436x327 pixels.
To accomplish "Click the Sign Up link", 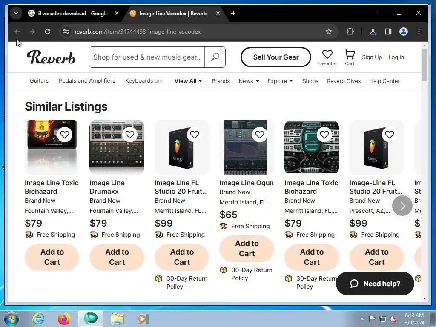I will pyautogui.click(x=372, y=57).
